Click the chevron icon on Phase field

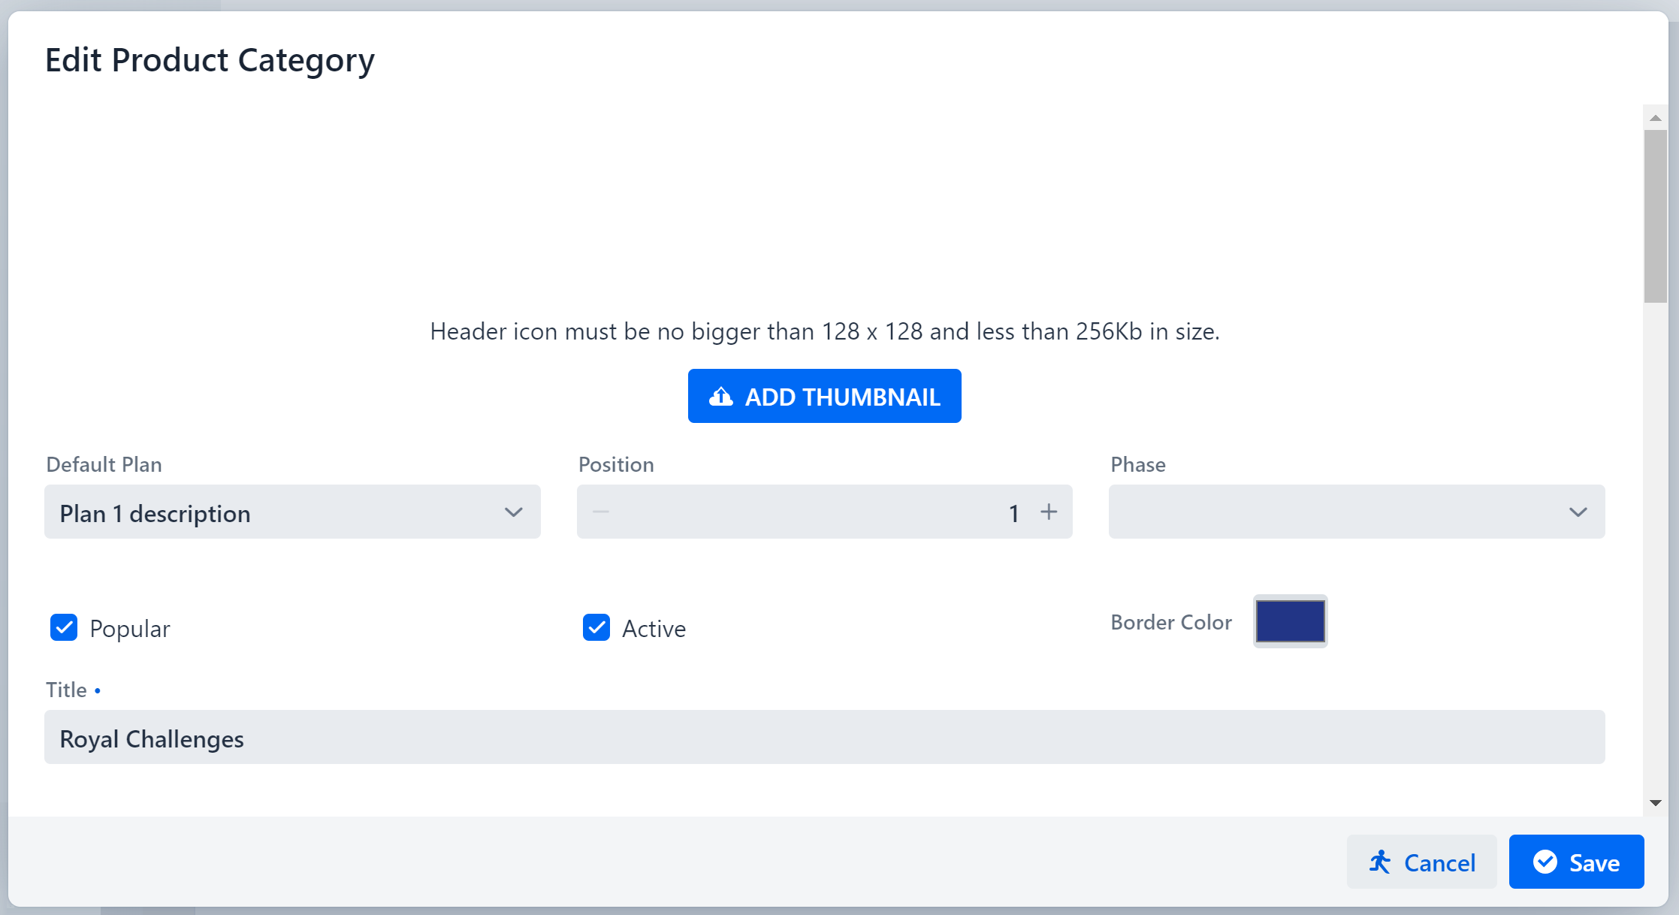click(x=1578, y=512)
